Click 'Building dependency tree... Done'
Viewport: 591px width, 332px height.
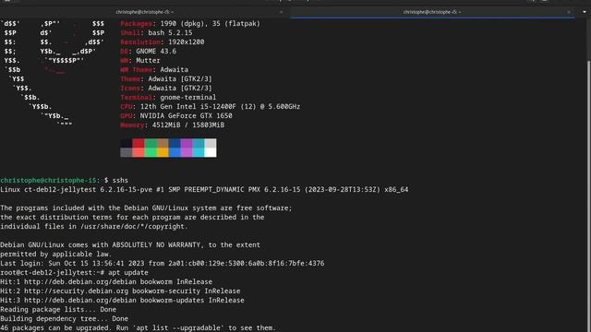tap(64, 319)
